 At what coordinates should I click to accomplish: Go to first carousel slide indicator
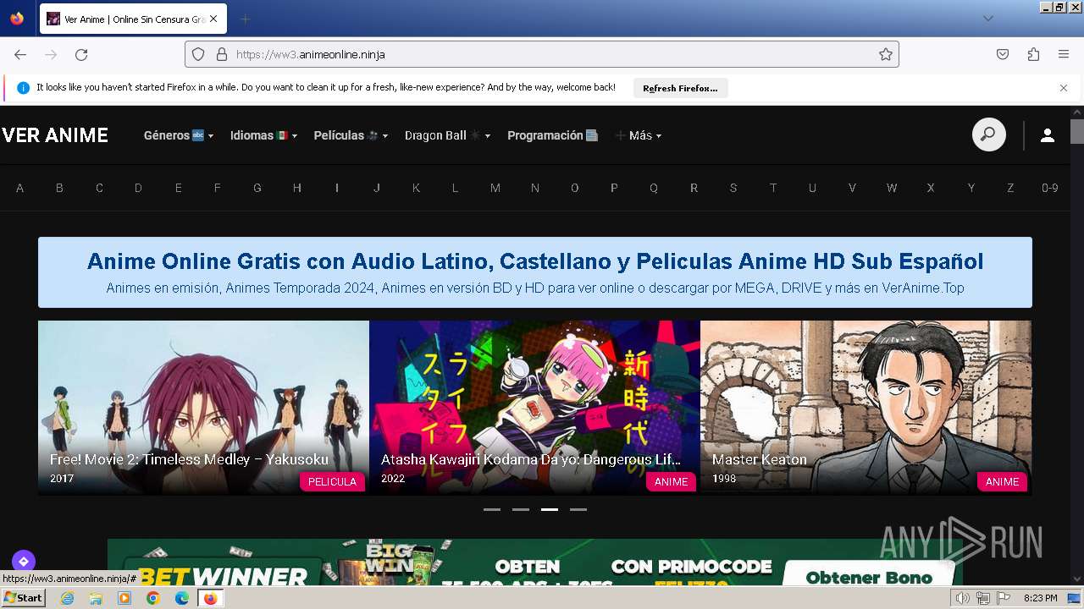(x=492, y=509)
